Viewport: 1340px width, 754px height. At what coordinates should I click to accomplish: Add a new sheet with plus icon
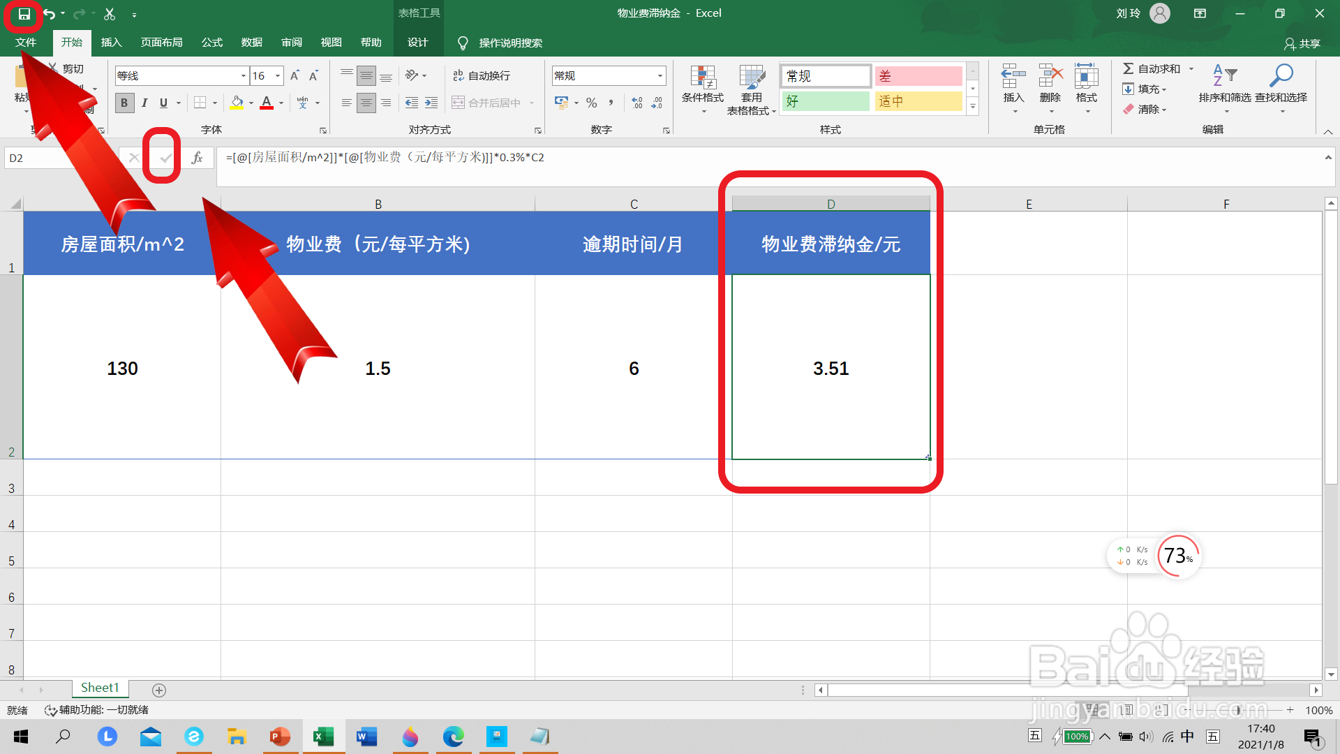(x=159, y=690)
